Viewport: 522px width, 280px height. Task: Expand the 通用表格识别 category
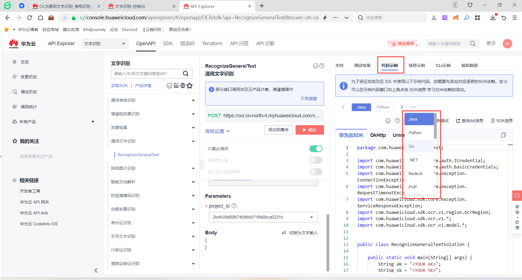(x=193, y=100)
